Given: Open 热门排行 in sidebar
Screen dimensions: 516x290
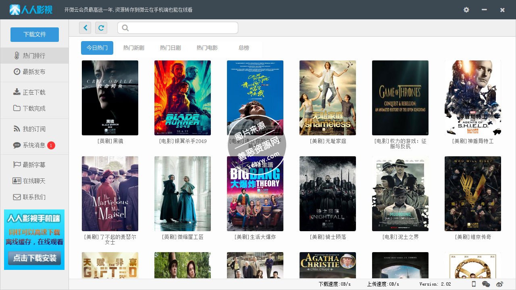Looking at the screenshot, I should point(34,56).
